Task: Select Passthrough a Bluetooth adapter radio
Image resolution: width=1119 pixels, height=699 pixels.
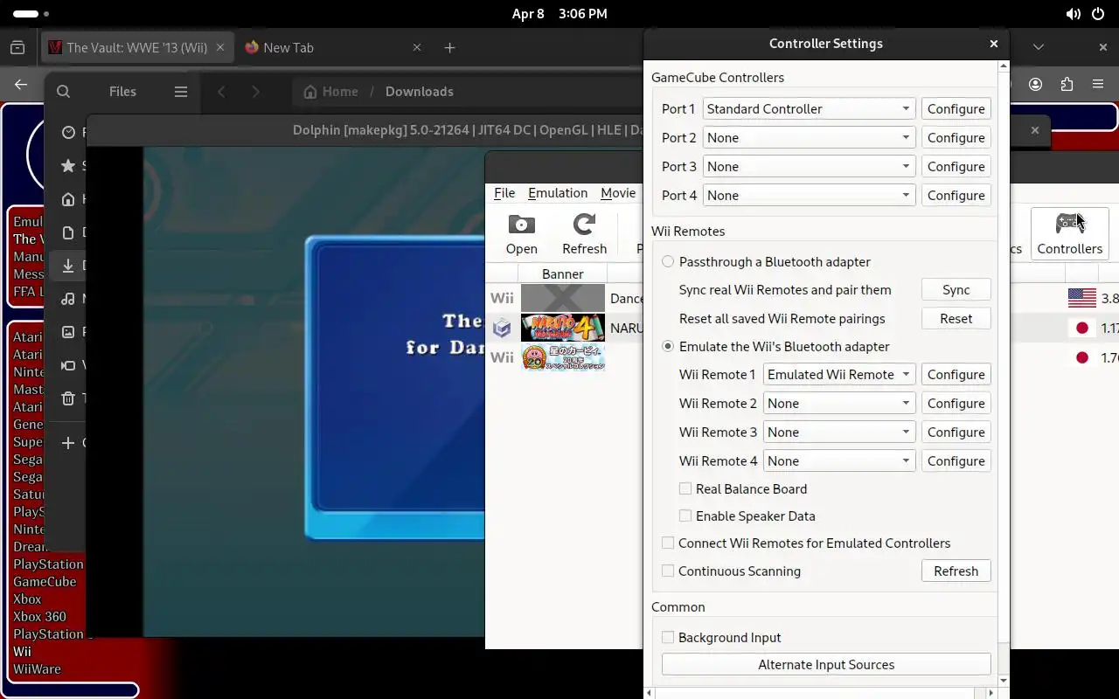Action: [x=668, y=261]
